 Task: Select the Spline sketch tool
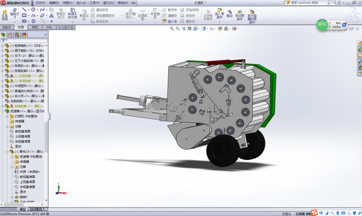point(42,9)
